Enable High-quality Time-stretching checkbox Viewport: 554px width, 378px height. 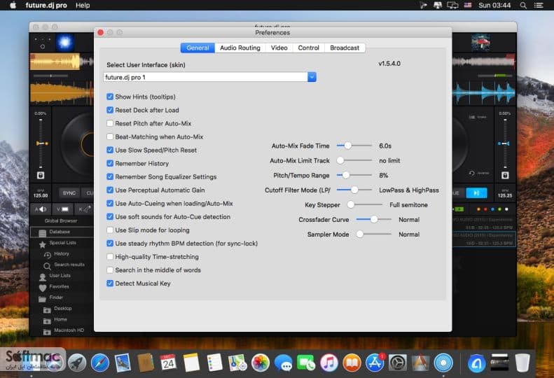110,257
